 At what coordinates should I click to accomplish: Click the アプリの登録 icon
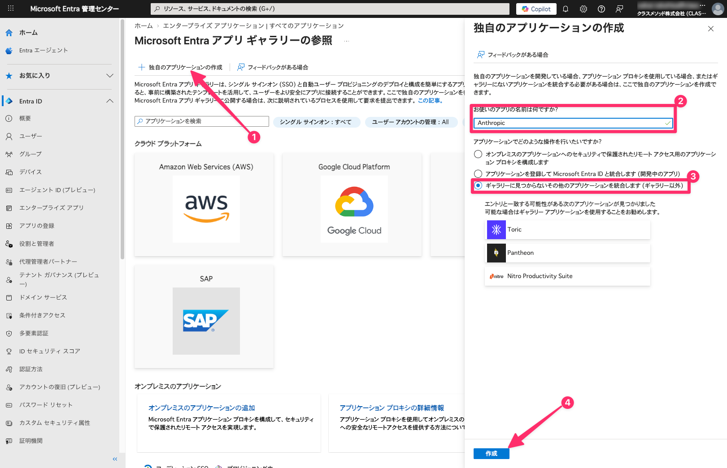[9, 226]
